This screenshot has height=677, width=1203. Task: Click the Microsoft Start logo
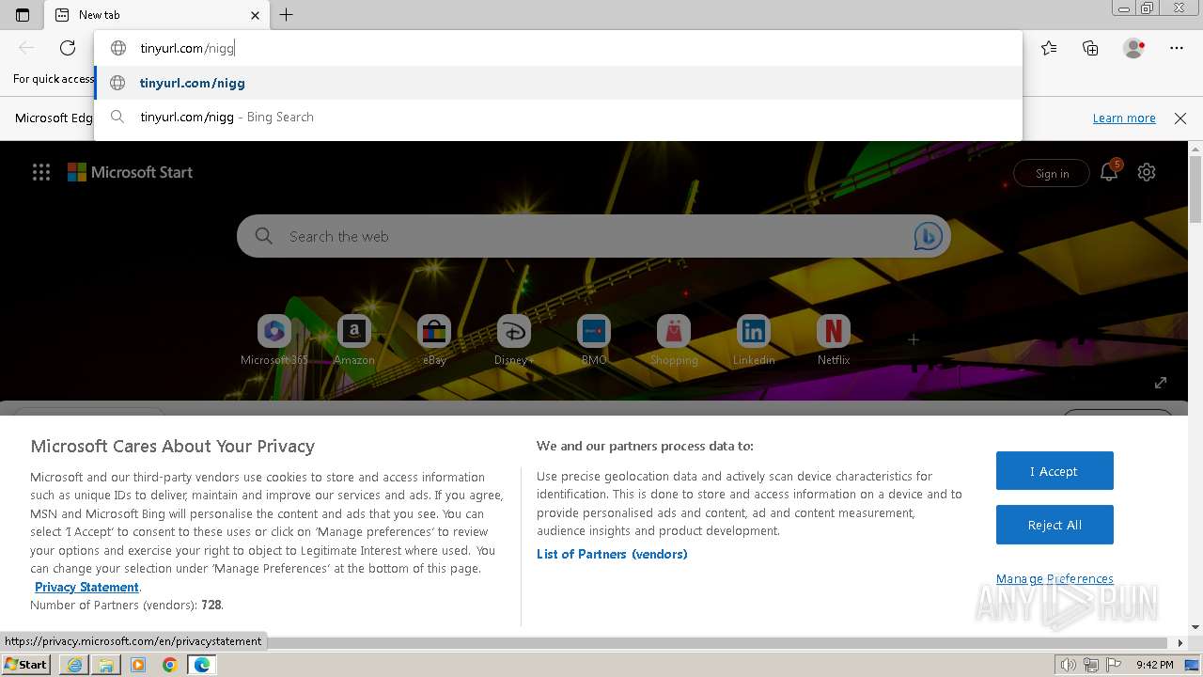click(x=130, y=172)
